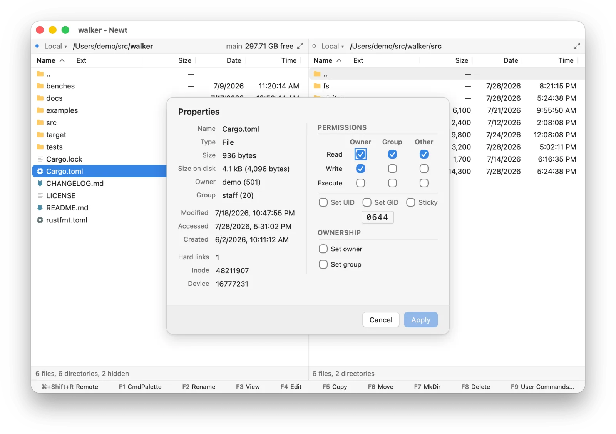
Task: Click the examples folder icon in left pane
Action: coord(40,110)
